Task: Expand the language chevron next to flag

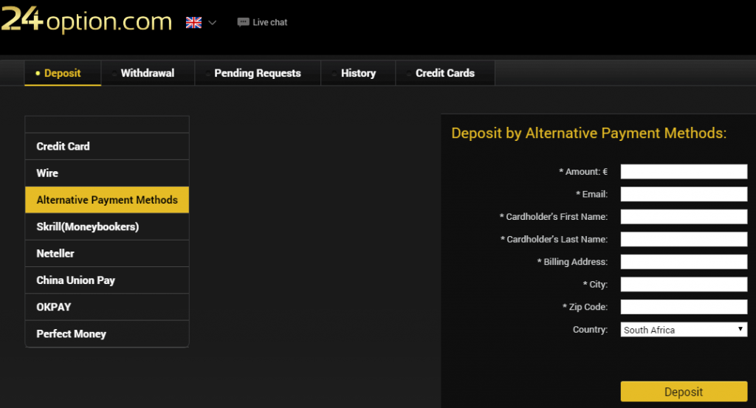Action: point(212,23)
